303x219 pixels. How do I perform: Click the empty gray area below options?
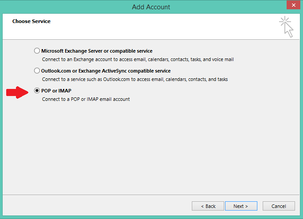coord(151,149)
